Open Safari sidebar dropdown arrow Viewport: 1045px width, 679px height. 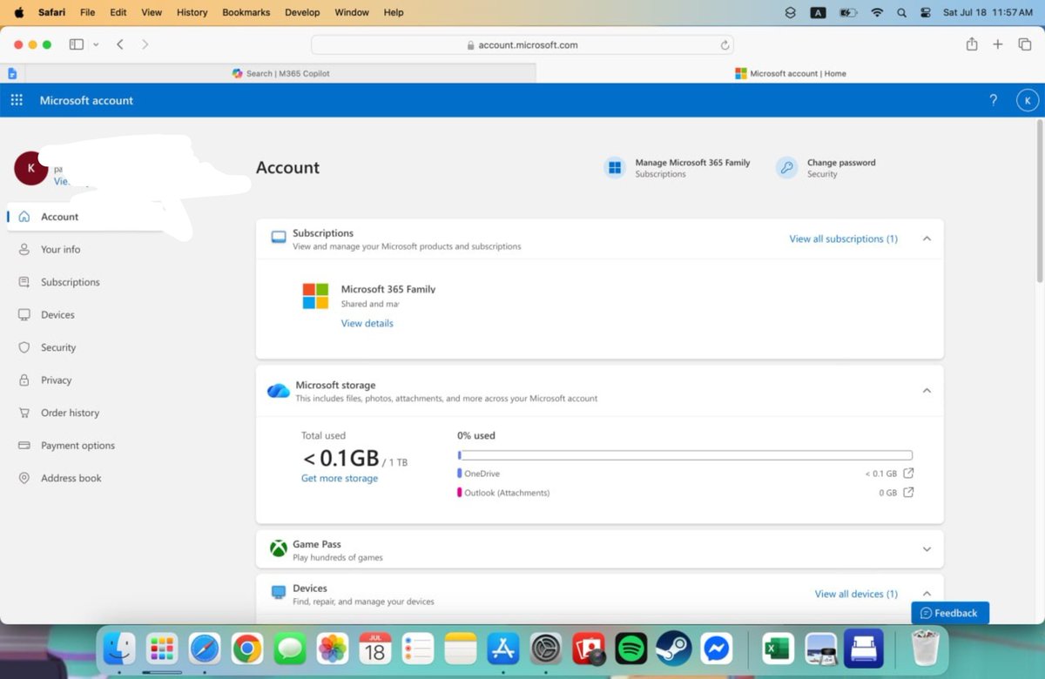tap(96, 44)
